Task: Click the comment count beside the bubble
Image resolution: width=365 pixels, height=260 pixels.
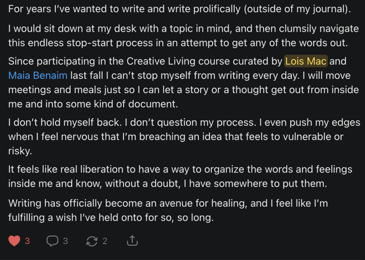Action: [x=65, y=241]
